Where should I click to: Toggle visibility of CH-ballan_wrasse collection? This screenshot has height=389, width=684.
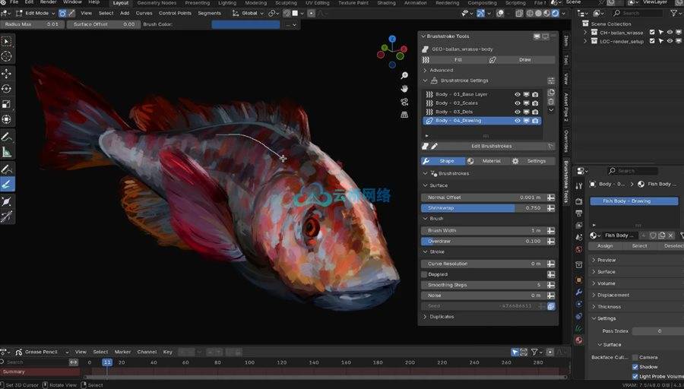coord(670,32)
